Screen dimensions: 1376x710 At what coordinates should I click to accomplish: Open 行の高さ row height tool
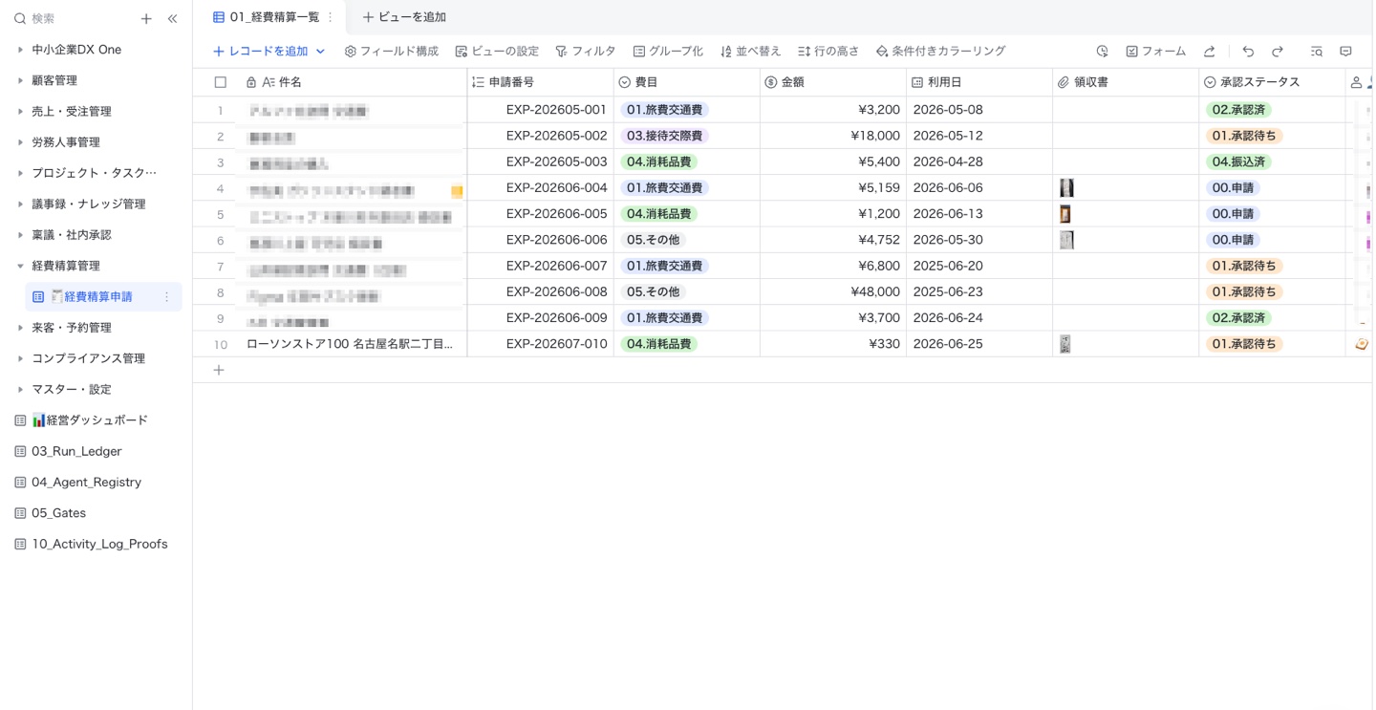pyautogui.click(x=828, y=52)
